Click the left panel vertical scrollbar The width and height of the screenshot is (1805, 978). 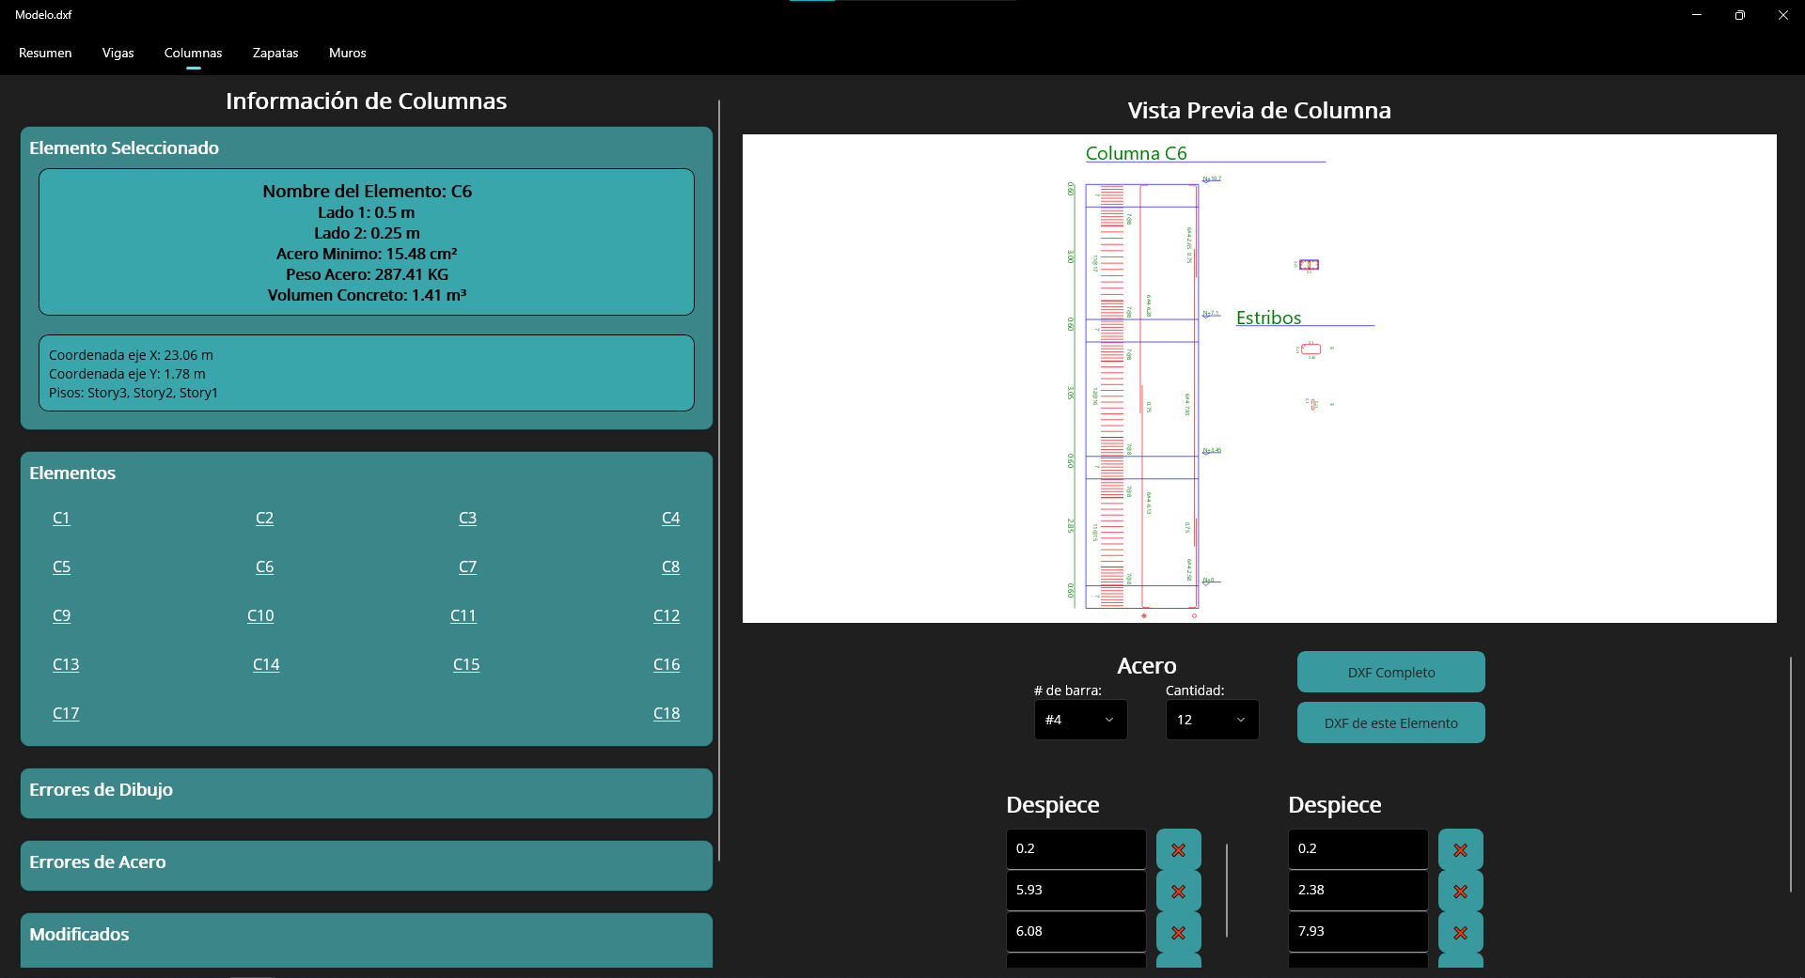click(719, 481)
